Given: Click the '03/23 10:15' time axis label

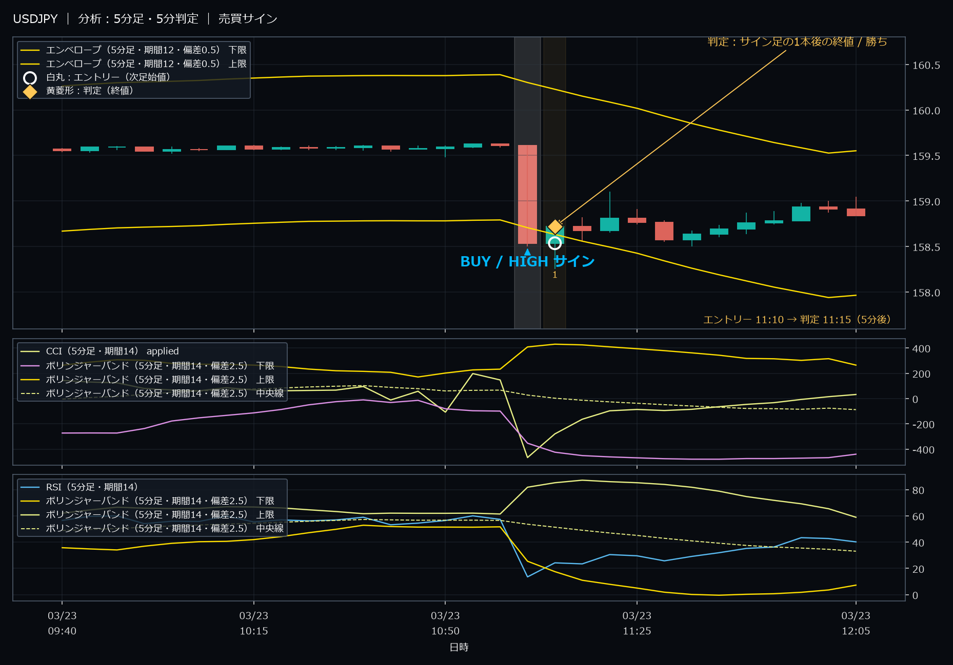Looking at the screenshot, I should (254, 624).
